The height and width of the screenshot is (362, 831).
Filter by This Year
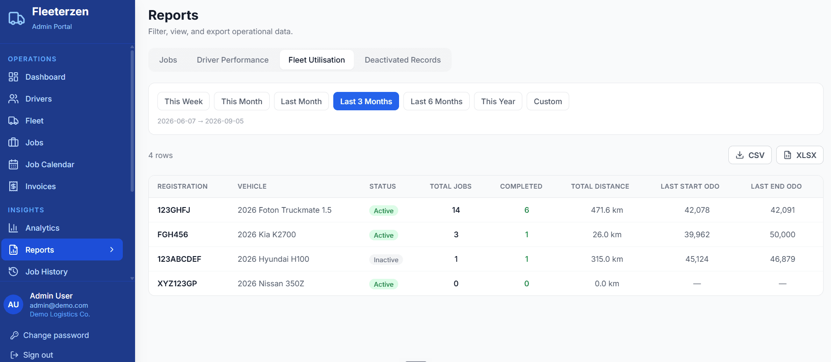tap(498, 101)
